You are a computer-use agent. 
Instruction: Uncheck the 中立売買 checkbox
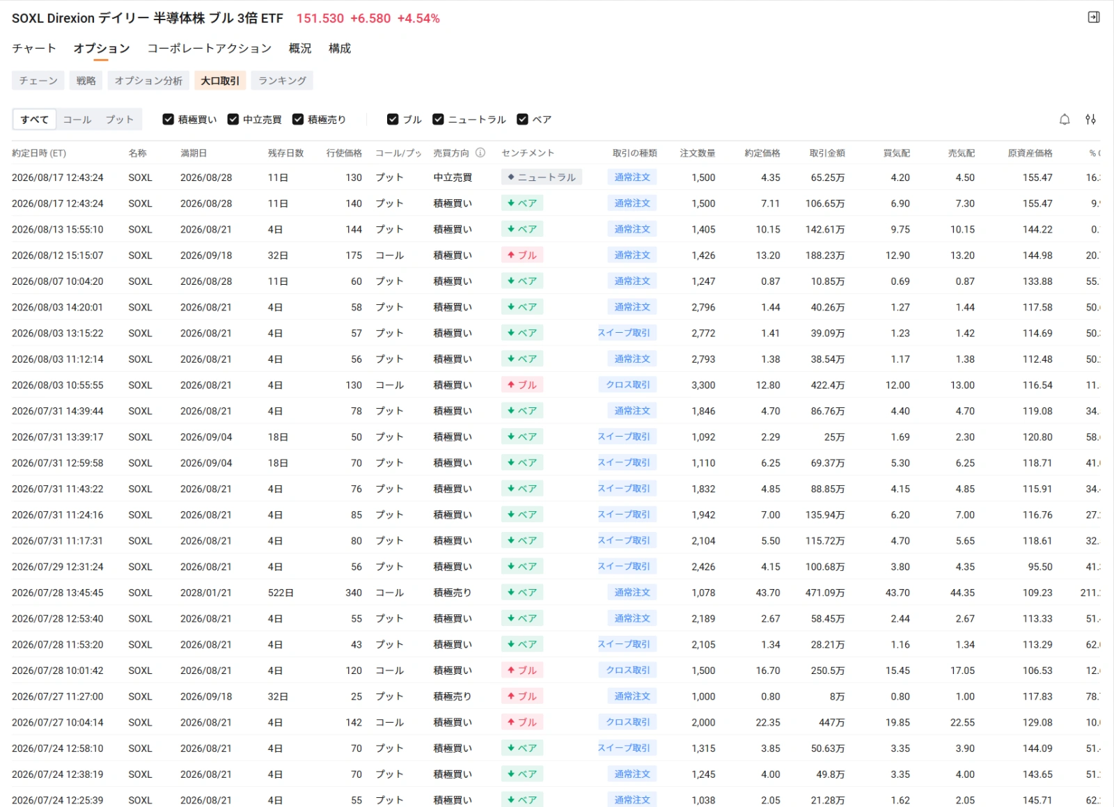click(x=233, y=120)
